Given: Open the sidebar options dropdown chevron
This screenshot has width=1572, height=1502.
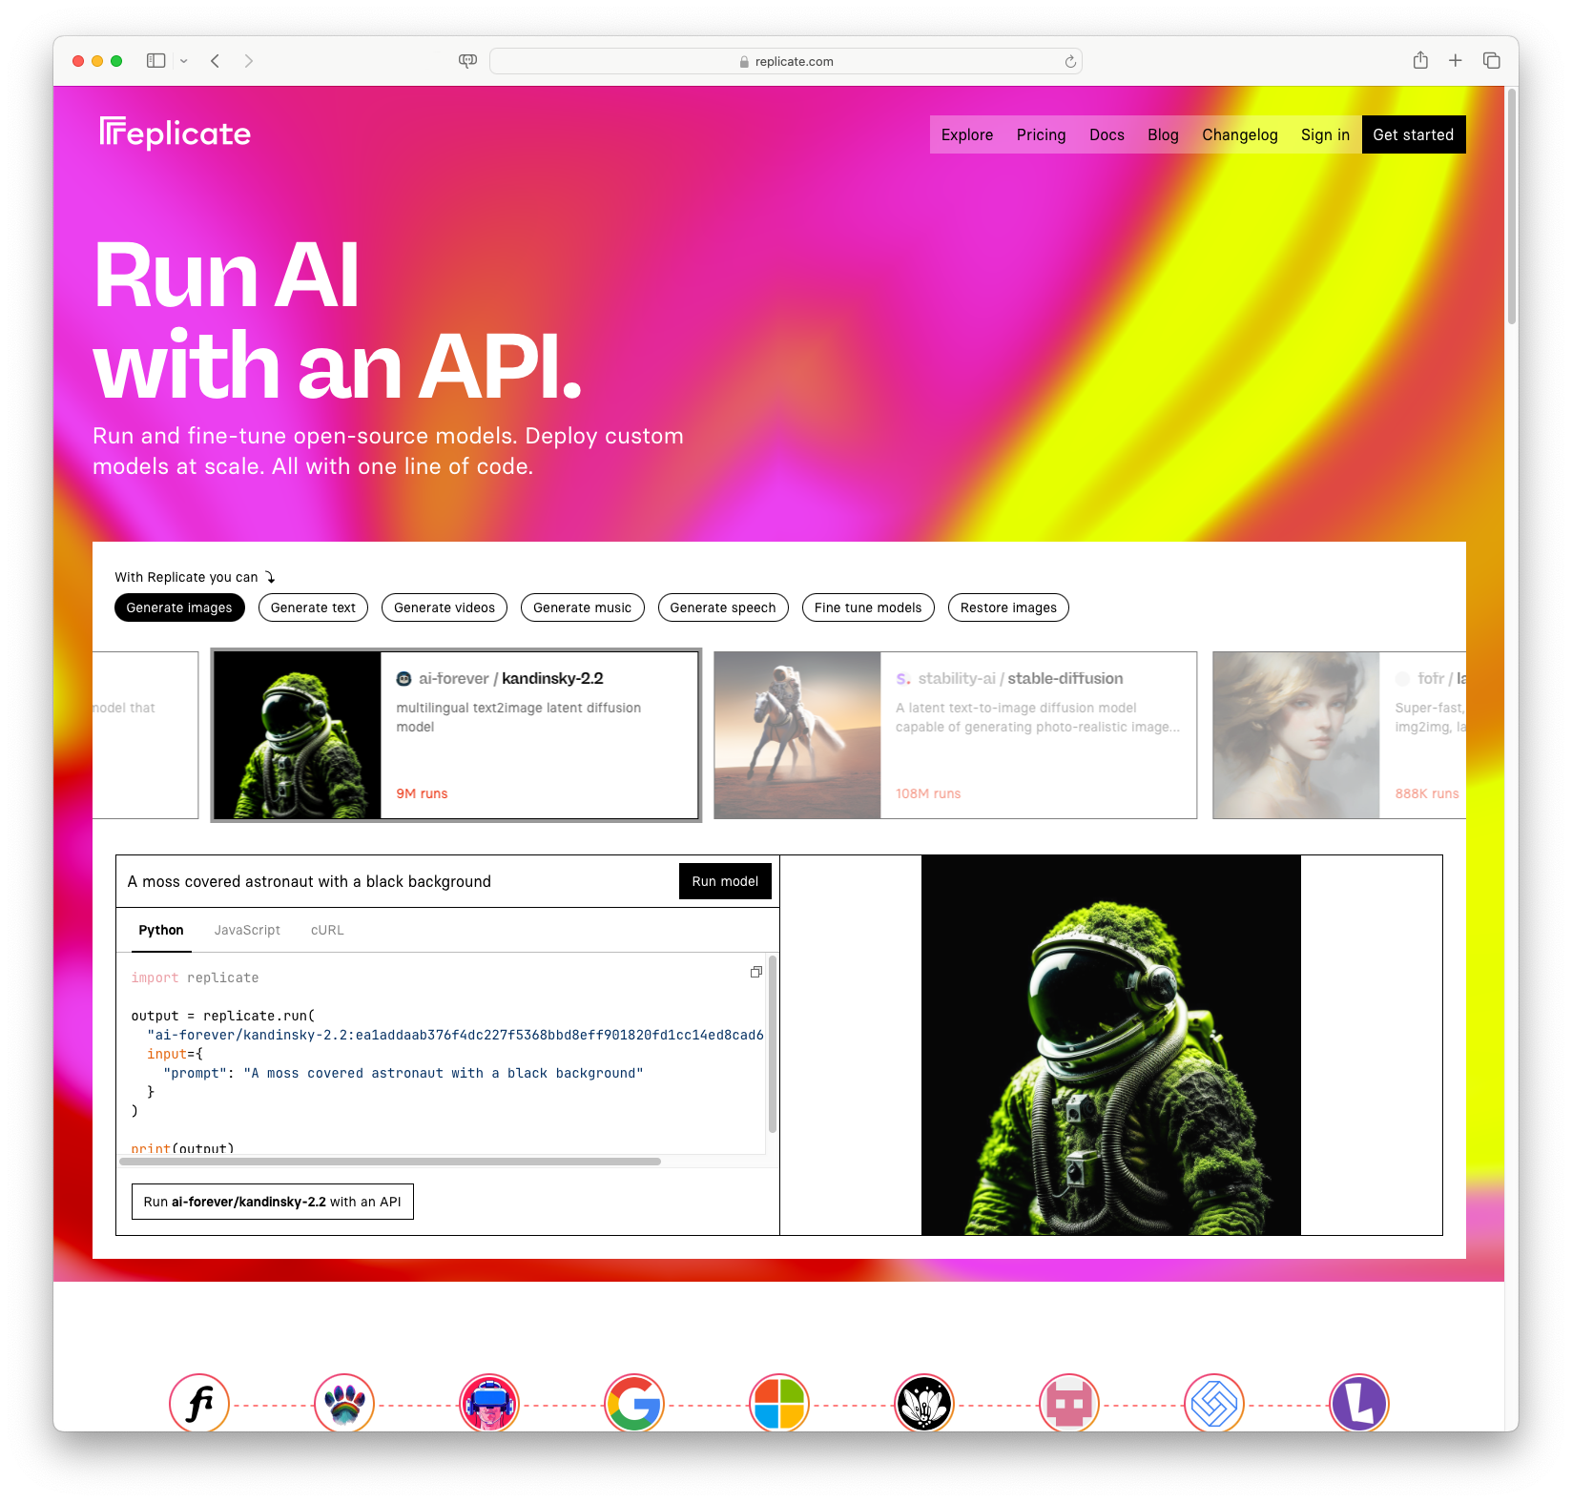Looking at the screenshot, I should (184, 61).
